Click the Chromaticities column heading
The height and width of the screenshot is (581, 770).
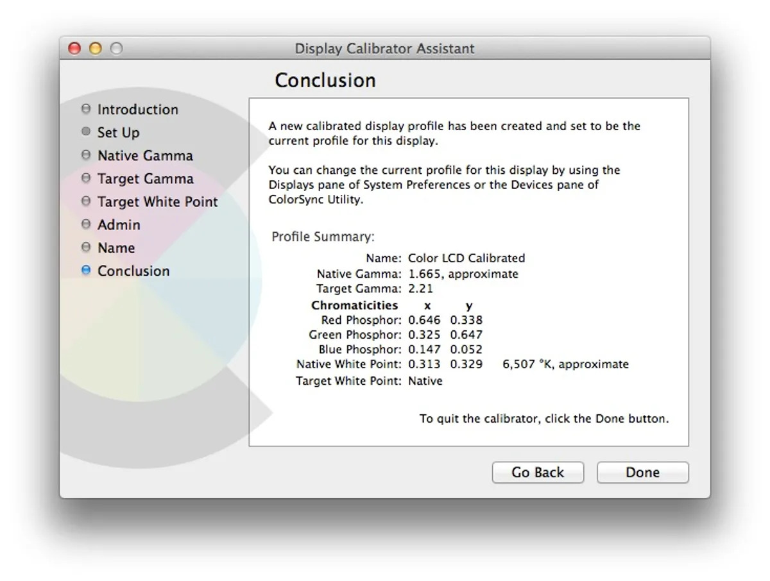(354, 305)
